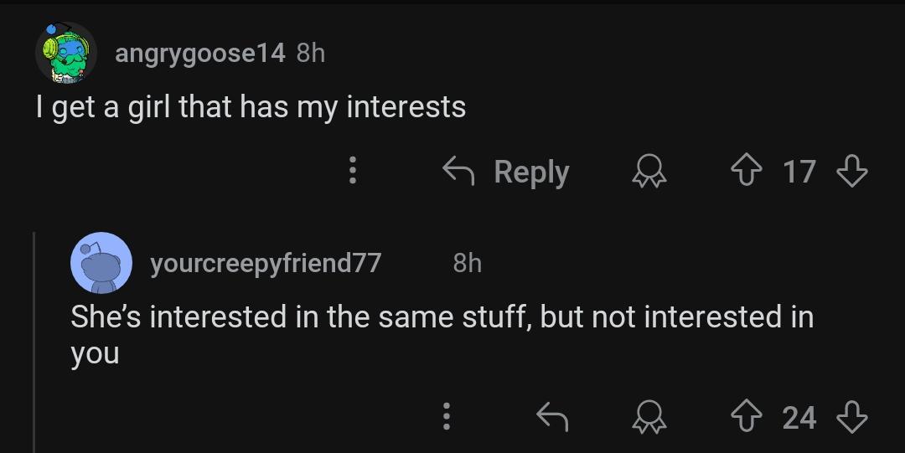905x453 pixels.
Task: Tap the "She's interested in the same stuff" reply
Action: pos(442,317)
